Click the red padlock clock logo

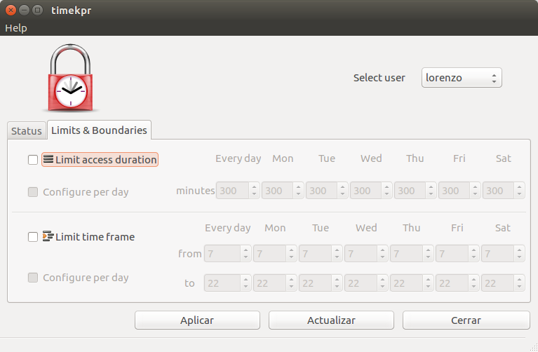pyautogui.click(x=70, y=78)
